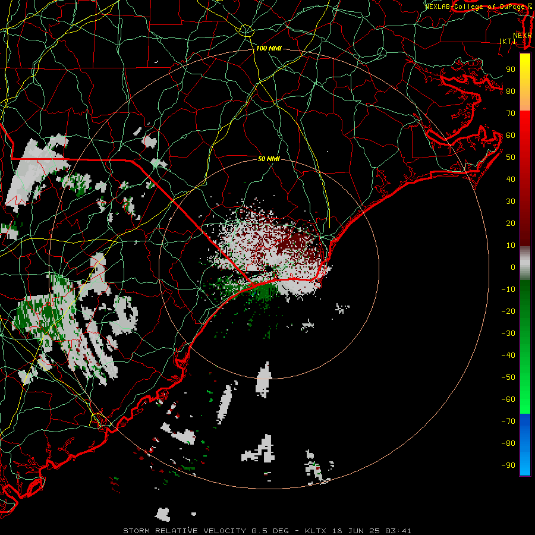Pick the orange segment of the color bar
The image size is (535, 535).
[525, 100]
